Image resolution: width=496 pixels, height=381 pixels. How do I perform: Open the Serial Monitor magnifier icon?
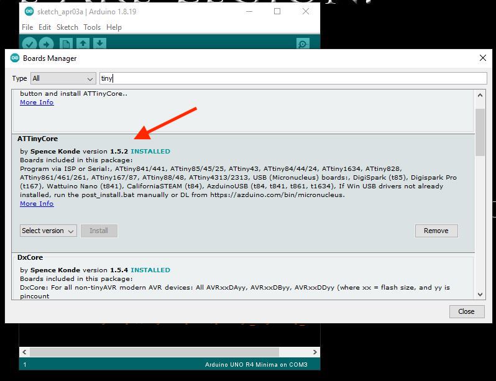point(303,44)
